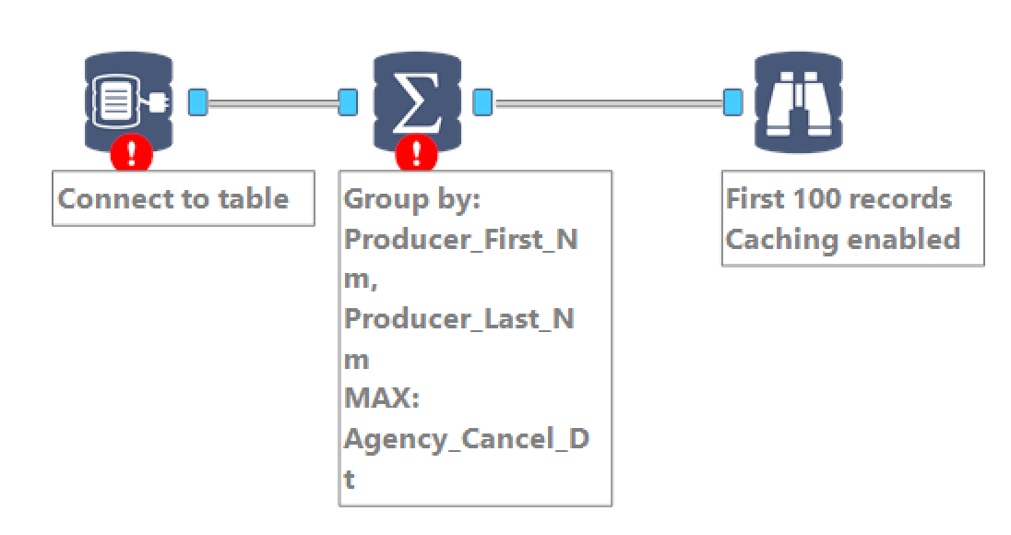The height and width of the screenshot is (535, 1011).
Task: Click "Agency_Cancel_Dt" text in the annotation
Action: pyautogui.click(x=466, y=438)
